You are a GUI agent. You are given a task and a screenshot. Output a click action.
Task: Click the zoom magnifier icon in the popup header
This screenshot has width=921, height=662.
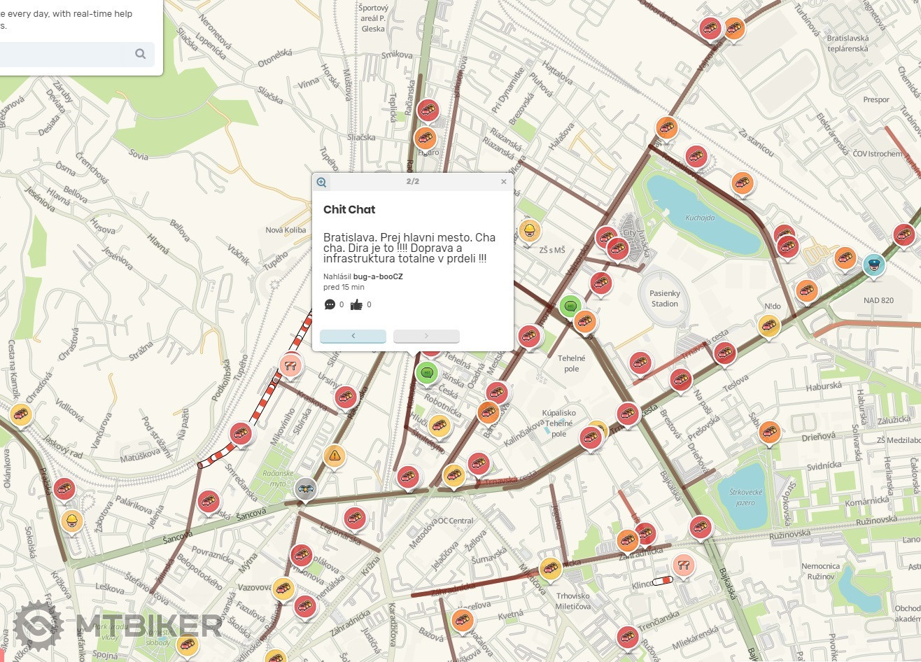pyautogui.click(x=321, y=182)
